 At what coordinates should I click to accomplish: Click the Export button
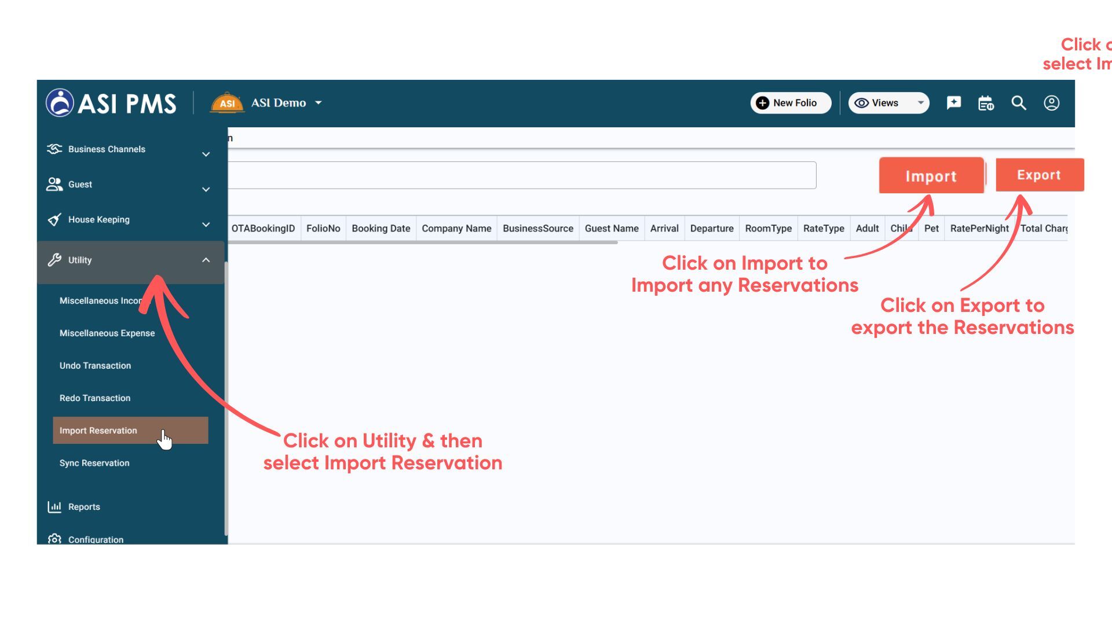[x=1039, y=175]
